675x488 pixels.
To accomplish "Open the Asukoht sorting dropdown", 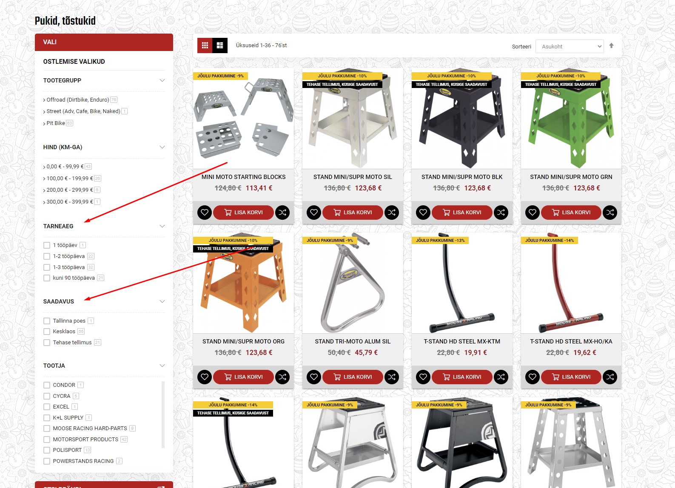I will coord(570,46).
